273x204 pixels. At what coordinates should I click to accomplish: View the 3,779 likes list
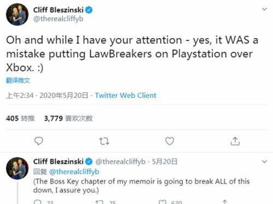pyautogui.click(x=68, y=119)
